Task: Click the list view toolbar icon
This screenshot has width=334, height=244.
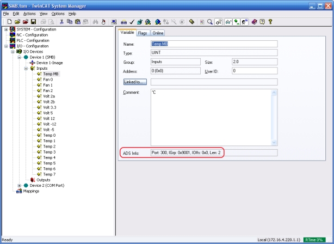Action: pos(202,22)
